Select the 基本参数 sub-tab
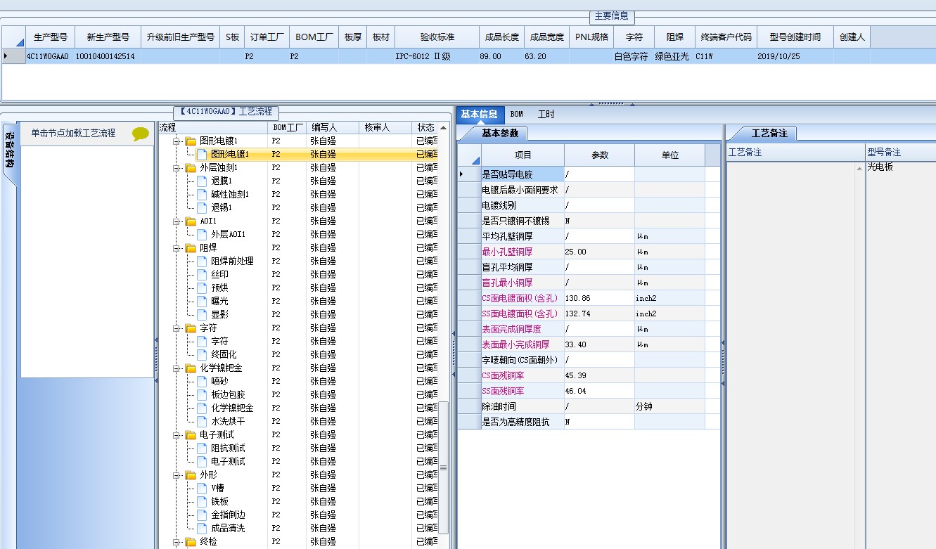Viewport: 936px width, 549px height. [x=500, y=133]
